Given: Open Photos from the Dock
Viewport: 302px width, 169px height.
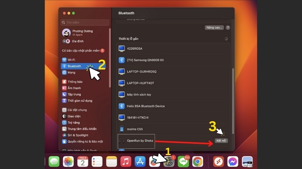Looking at the screenshot, I should 68,161.
